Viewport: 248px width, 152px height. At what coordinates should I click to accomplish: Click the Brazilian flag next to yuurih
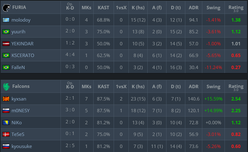point(6,32)
